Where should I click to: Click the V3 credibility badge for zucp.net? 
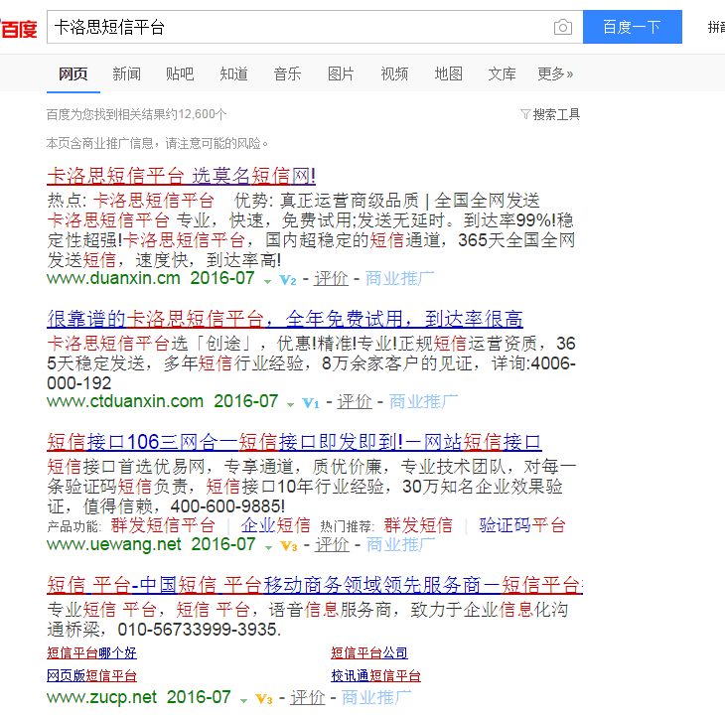[x=263, y=699]
